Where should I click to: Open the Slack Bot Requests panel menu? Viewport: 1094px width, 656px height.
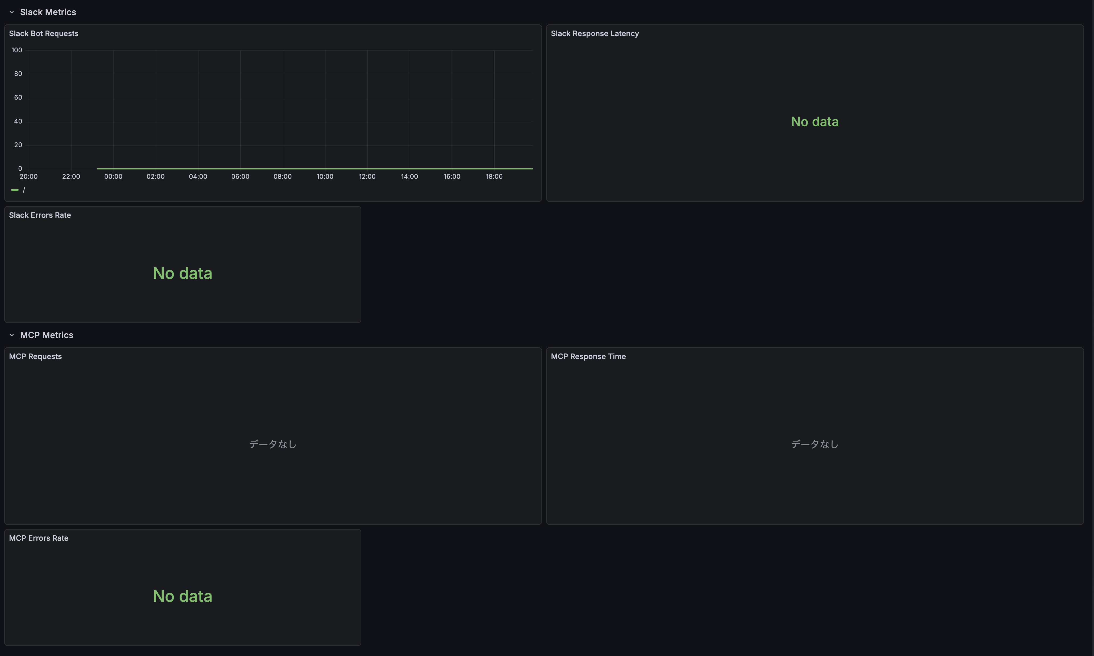click(x=43, y=33)
